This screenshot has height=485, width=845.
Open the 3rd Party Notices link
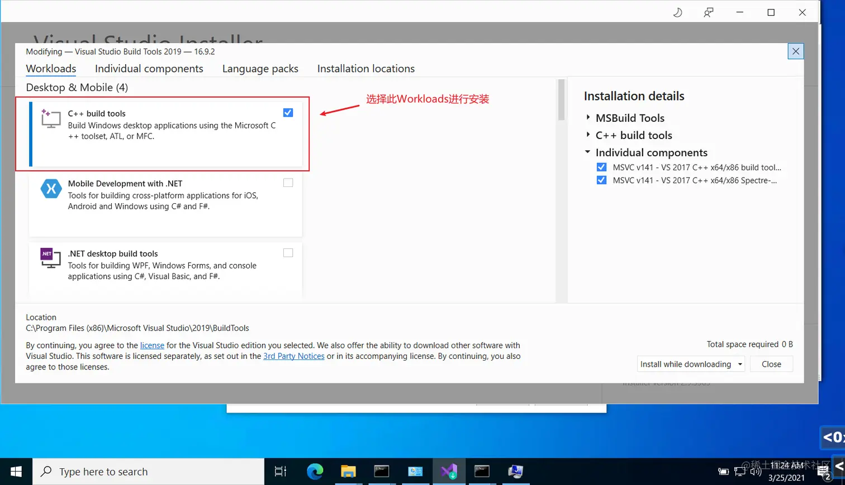click(x=294, y=356)
